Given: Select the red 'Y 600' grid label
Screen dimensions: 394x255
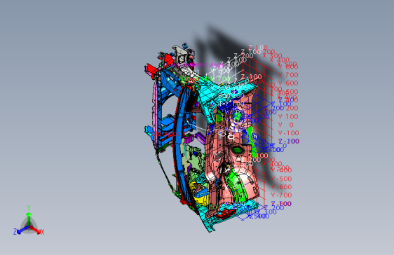Looking at the screenshot, I should click(288, 83).
